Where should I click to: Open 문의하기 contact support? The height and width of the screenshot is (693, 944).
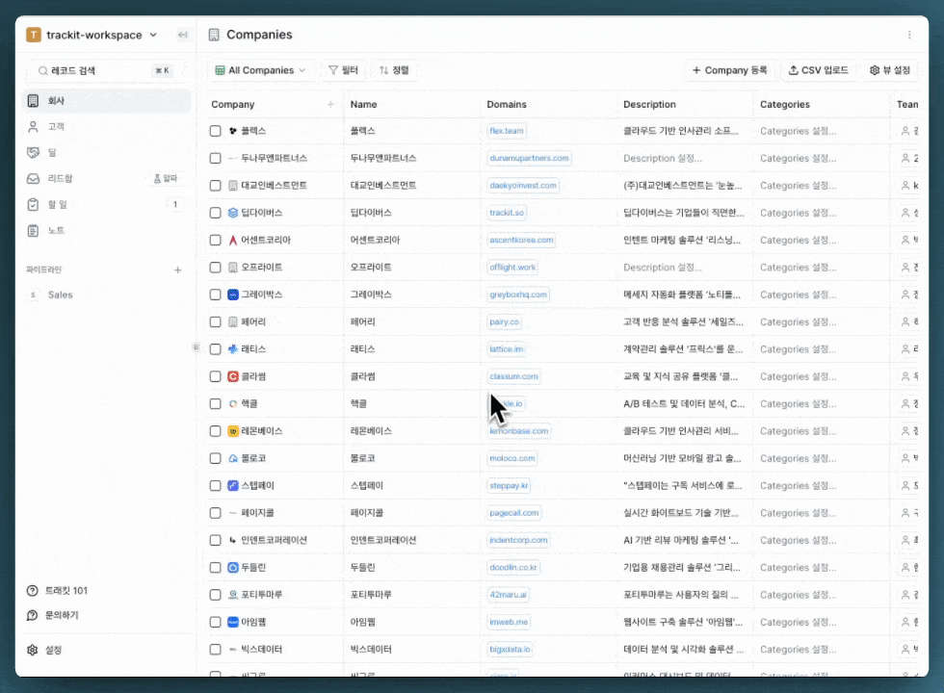[x=52, y=615]
